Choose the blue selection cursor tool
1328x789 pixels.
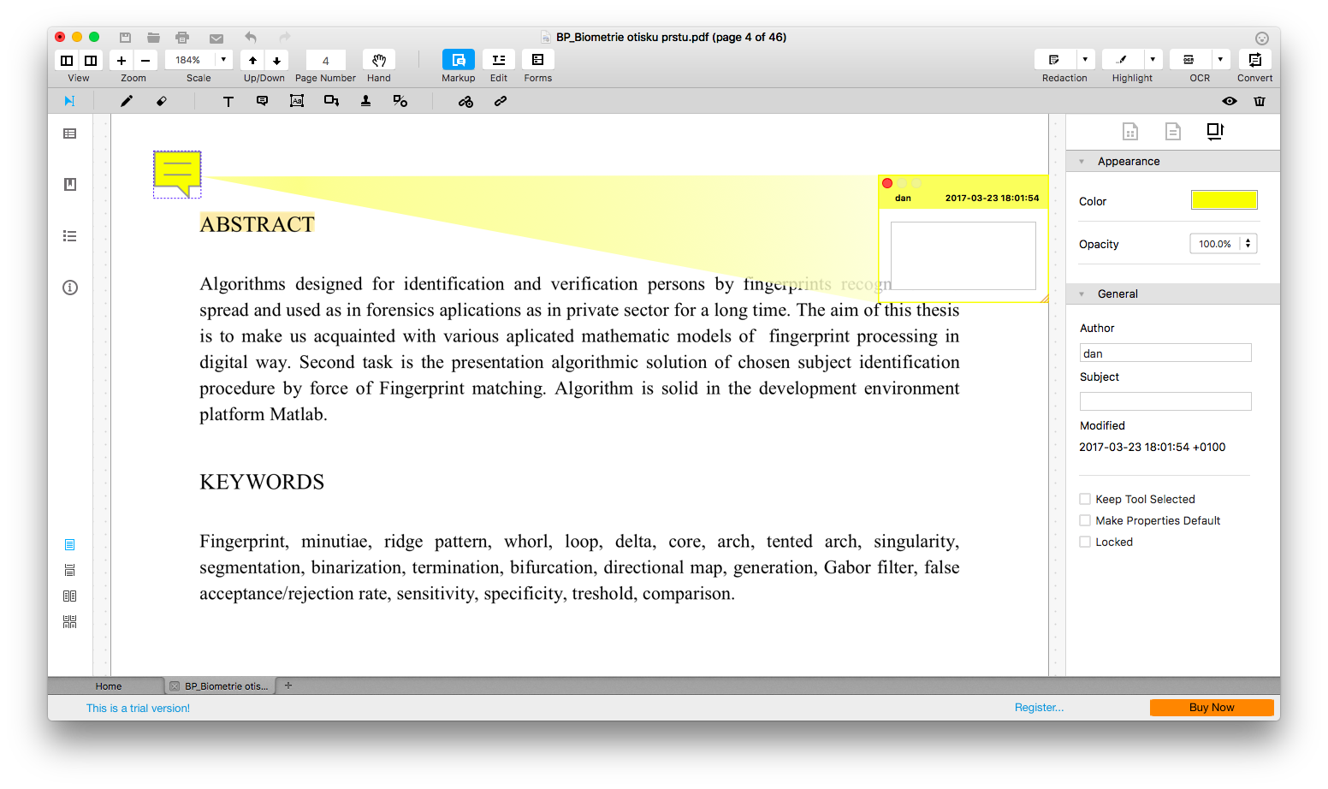69,101
